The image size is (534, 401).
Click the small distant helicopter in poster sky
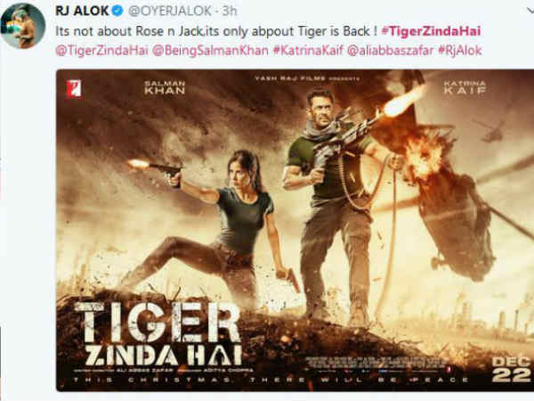tap(491, 131)
